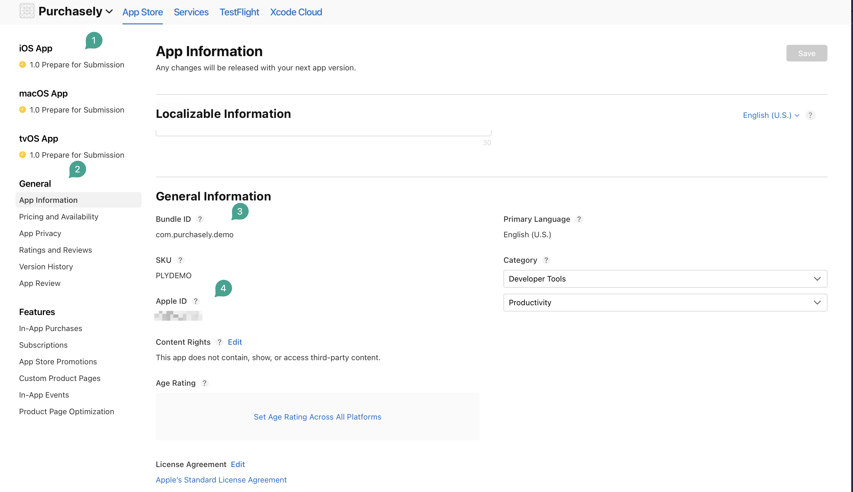Click the SKU value PLYDEMO
The height and width of the screenshot is (492, 853).
[x=174, y=276]
